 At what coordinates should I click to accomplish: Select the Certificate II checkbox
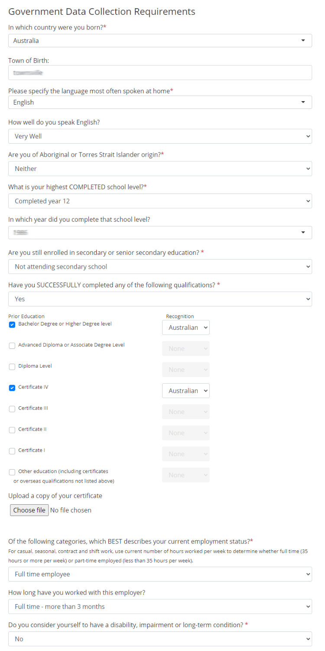(12, 430)
